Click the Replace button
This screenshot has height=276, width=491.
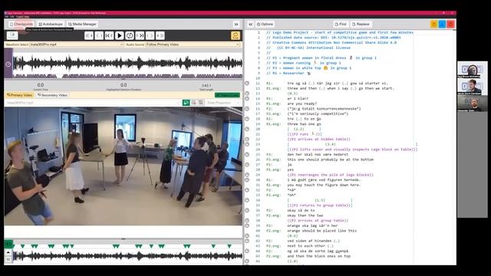pos(361,24)
